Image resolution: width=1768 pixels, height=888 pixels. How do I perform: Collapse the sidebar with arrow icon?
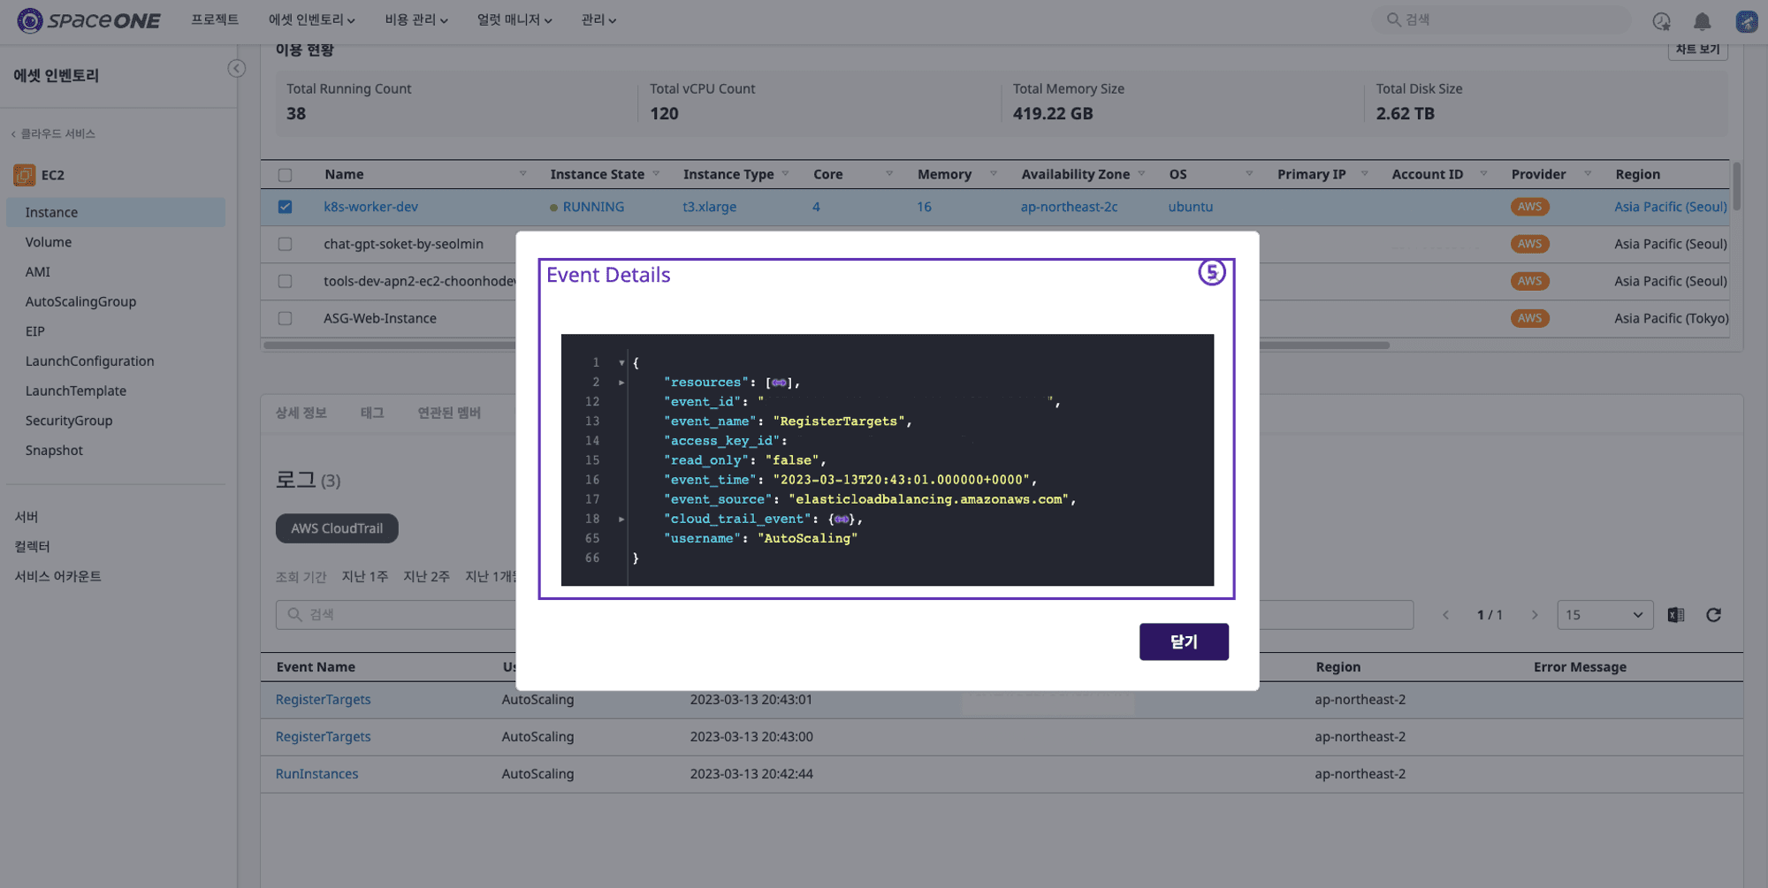[236, 68]
